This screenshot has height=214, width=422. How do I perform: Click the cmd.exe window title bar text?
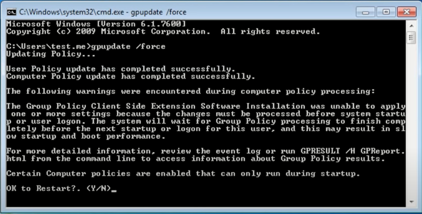pos(103,12)
